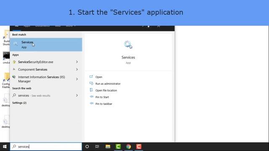
Task: Click the Run as administrator shield icon
Action: coord(91,83)
